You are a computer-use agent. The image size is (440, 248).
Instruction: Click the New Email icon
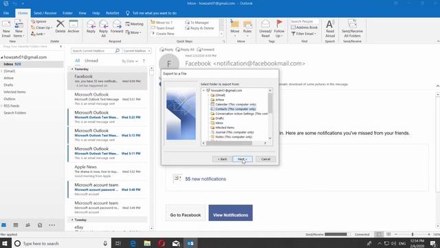6,28
